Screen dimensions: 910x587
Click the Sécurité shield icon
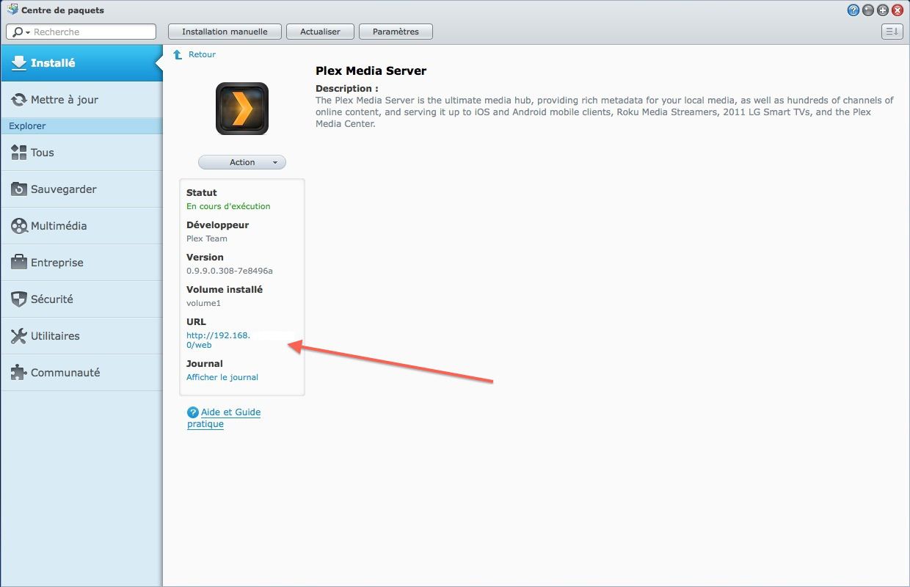click(x=19, y=299)
